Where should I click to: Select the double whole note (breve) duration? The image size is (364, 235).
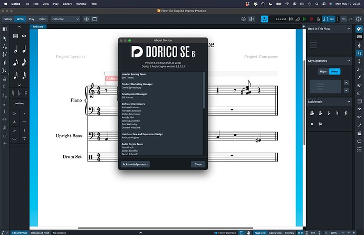(x=15, y=36)
